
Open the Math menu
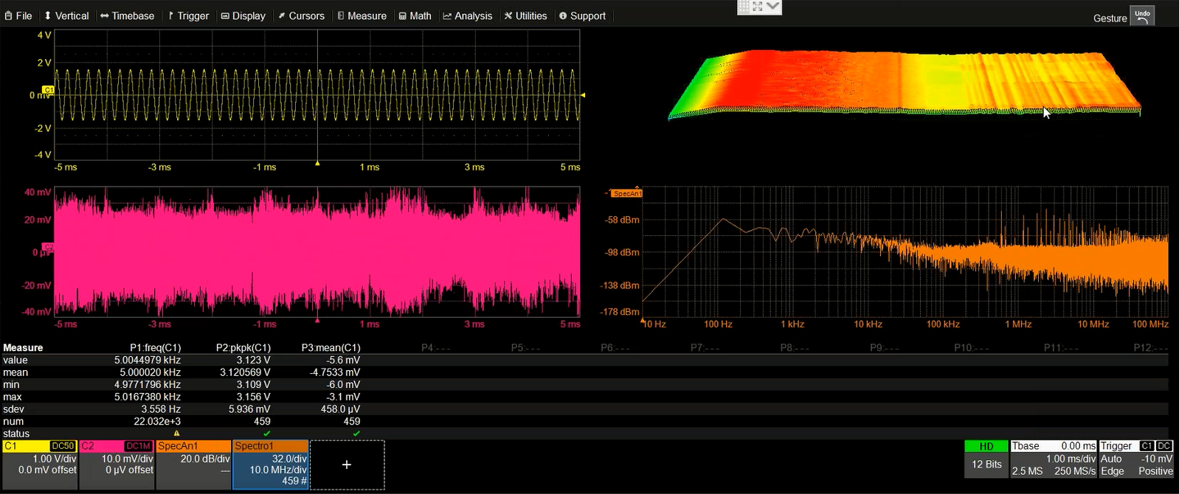point(415,15)
